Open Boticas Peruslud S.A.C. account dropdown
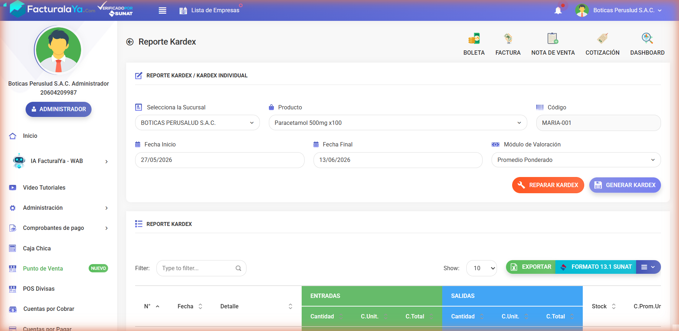 (627, 10)
